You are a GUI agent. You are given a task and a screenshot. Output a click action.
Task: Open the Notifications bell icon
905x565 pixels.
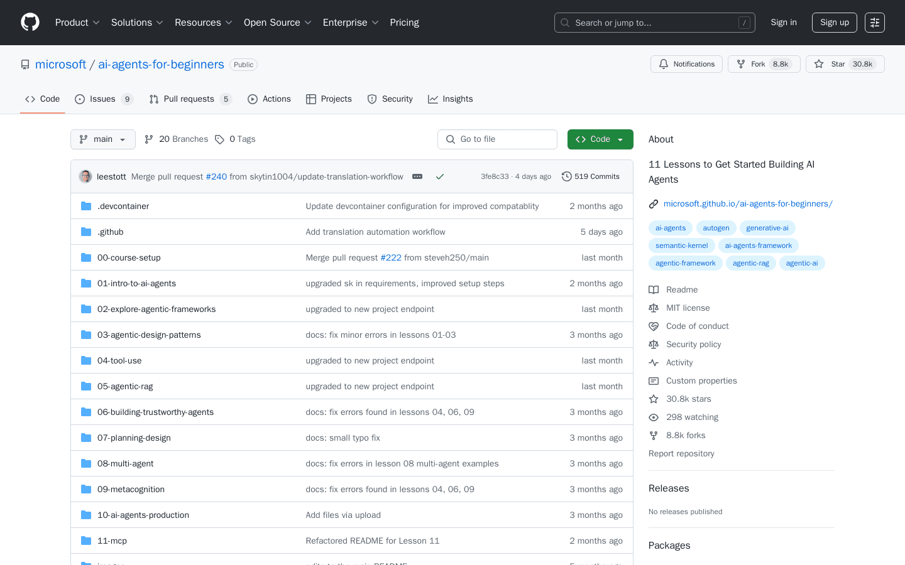click(663, 63)
